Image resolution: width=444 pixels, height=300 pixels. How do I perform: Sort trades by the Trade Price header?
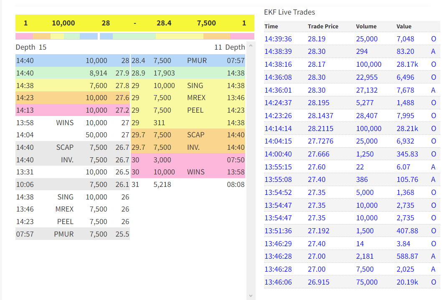point(323,26)
